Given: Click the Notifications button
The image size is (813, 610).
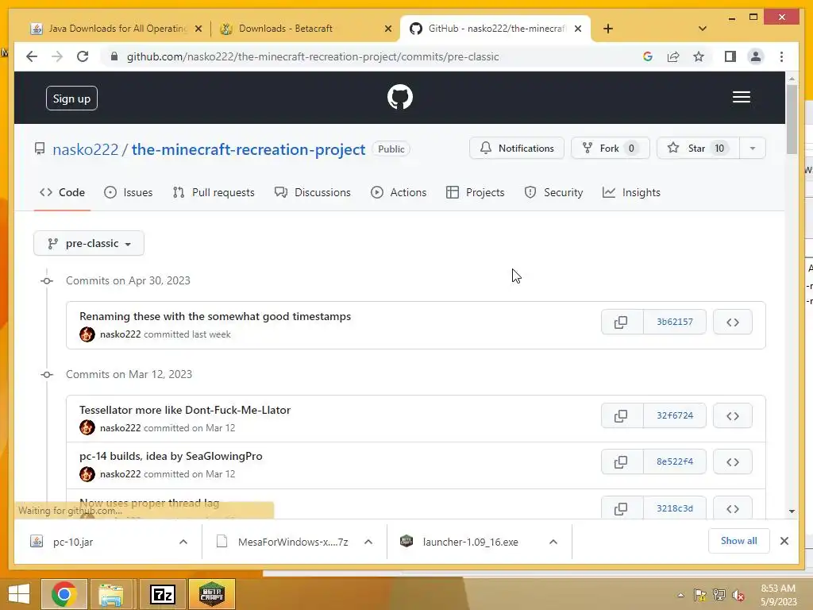Looking at the screenshot, I should (516, 149).
